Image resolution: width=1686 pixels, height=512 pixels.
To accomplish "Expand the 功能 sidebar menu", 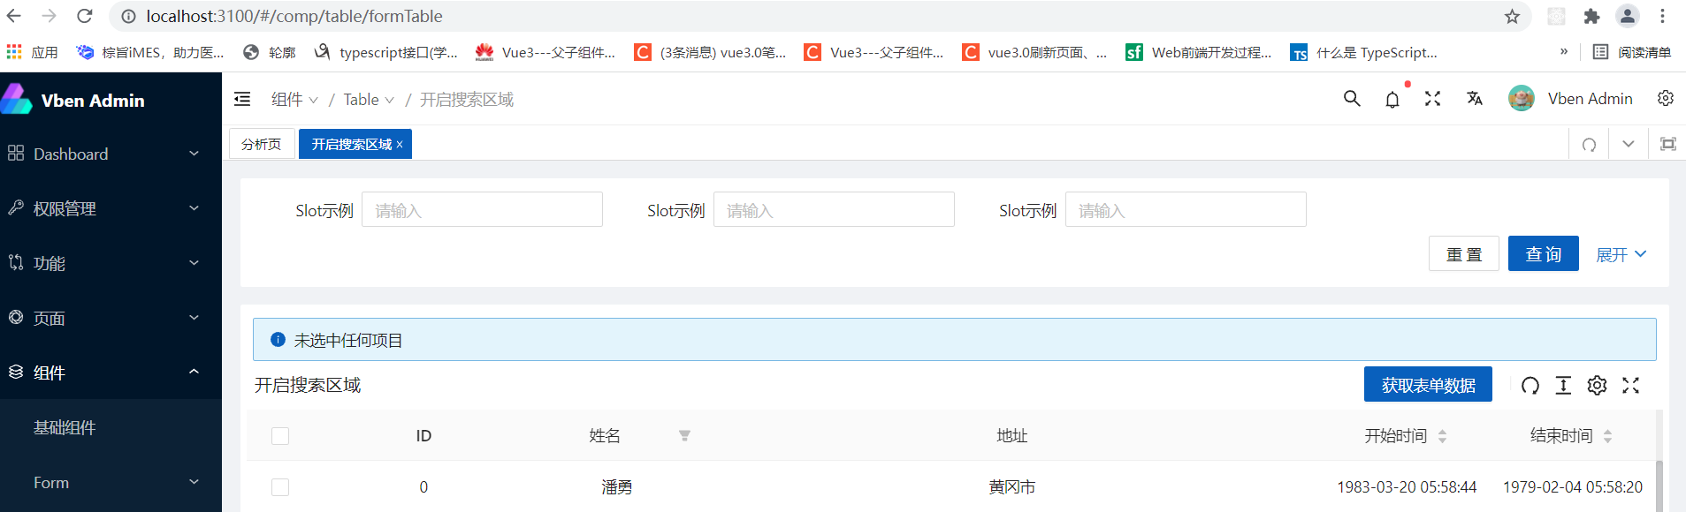I will click(x=111, y=263).
